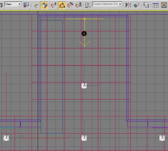Open the Schematic View icon
The height and width of the screenshot is (151, 168).
pyautogui.click(x=164, y=5)
